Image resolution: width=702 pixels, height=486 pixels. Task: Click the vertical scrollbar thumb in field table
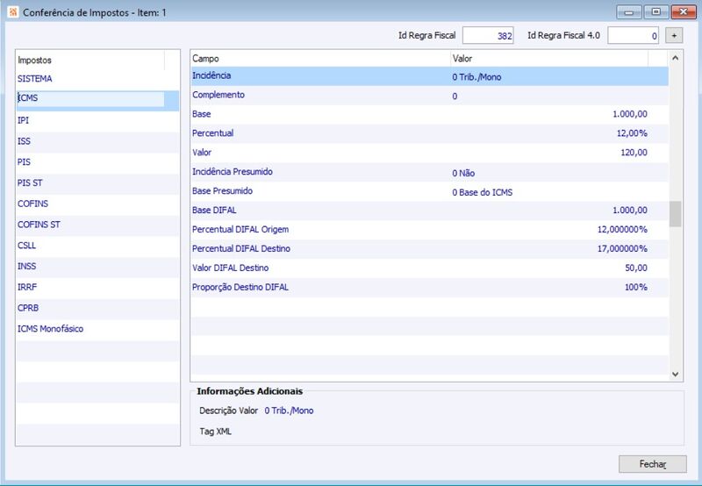(675, 214)
